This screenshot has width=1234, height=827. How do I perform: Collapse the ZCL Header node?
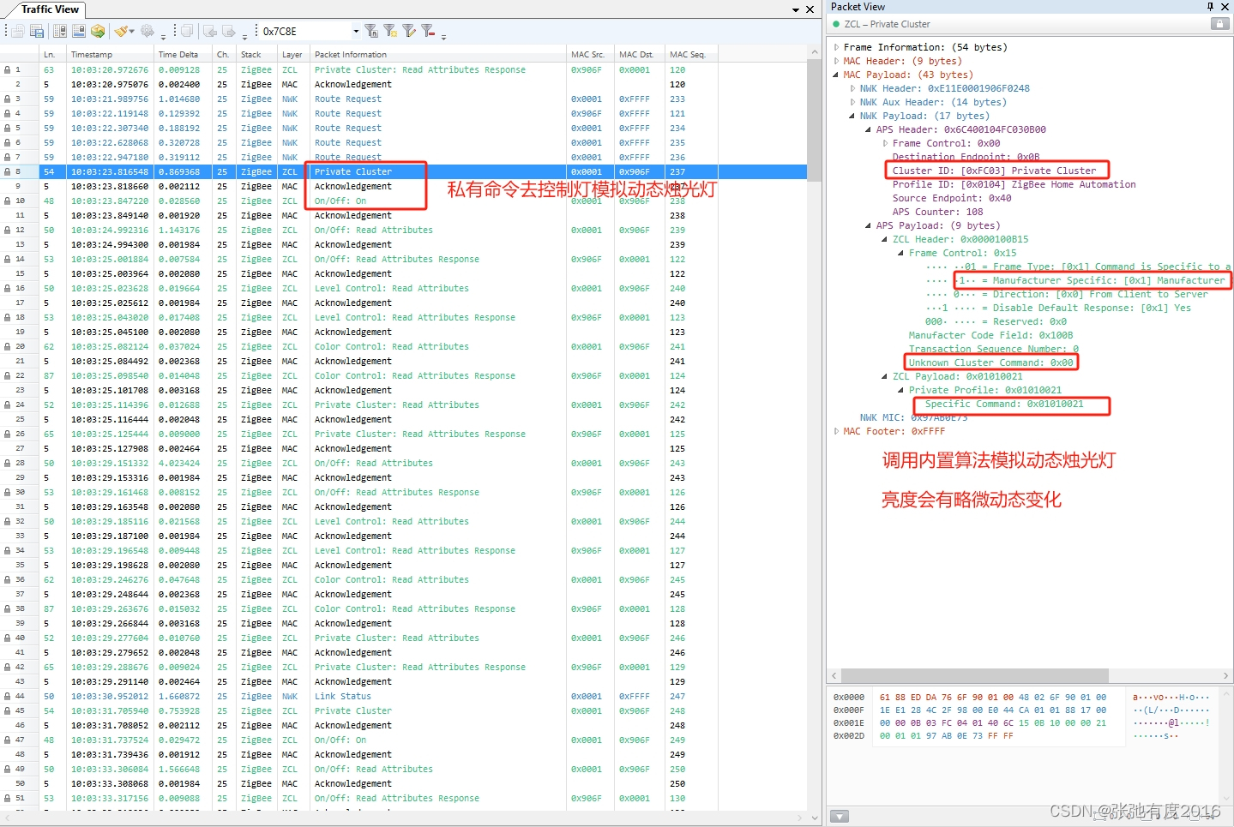click(x=885, y=239)
